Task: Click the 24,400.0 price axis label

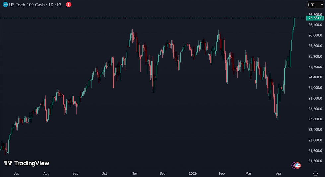Action: (315, 77)
